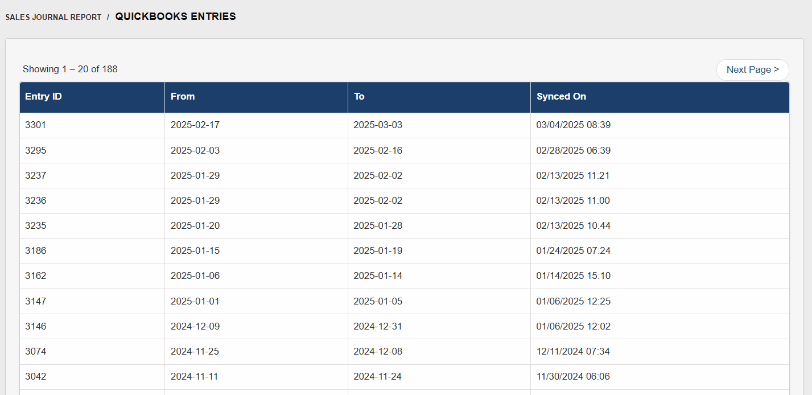
Task: Click synced time 02/13/2025 11:00
Action: coord(574,200)
